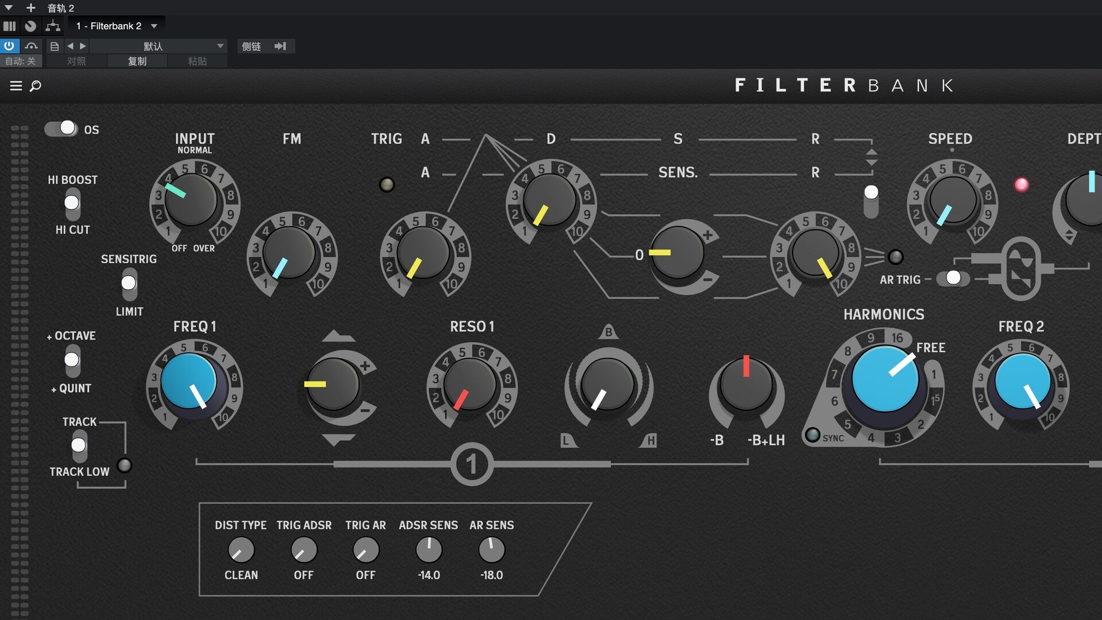Image resolution: width=1102 pixels, height=620 pixels.
Task: Click the up triangle above R switch
Action: 871,152
